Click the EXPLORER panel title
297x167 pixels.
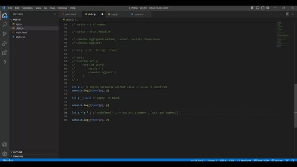click(x=18, y=14)
